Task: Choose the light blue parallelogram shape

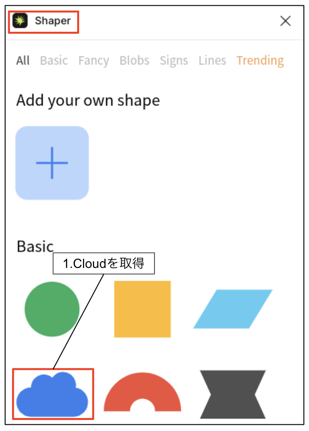Action: click(x=233, y=309)
